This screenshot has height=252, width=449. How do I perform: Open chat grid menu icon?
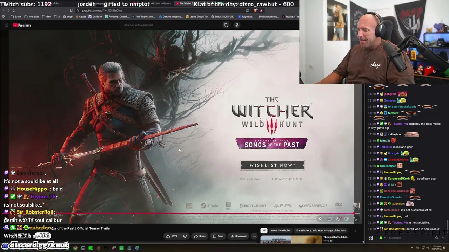pyautogui.click(x=370, y=238)
